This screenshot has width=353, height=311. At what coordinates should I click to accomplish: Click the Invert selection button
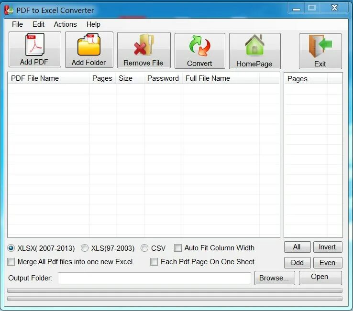[x=328, y=247]
